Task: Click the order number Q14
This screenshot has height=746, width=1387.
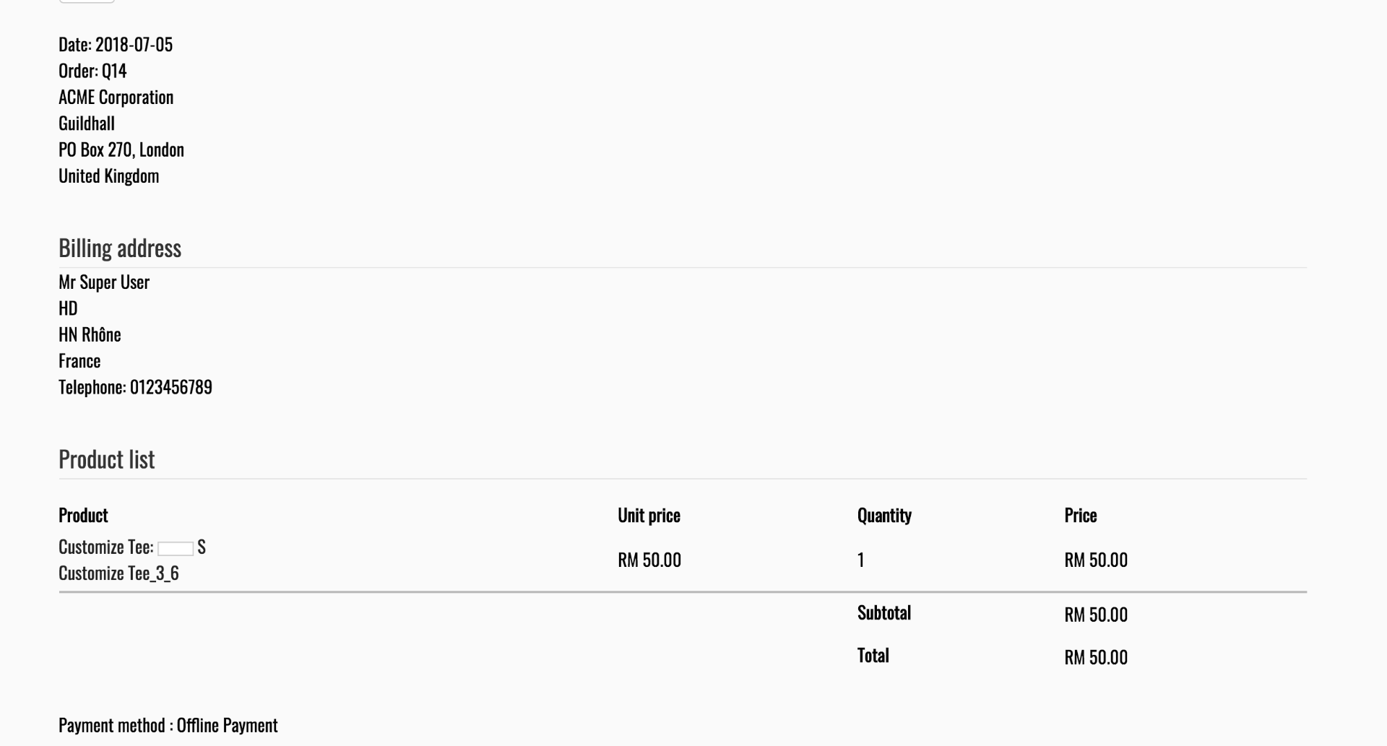Action: pos(114,71)
